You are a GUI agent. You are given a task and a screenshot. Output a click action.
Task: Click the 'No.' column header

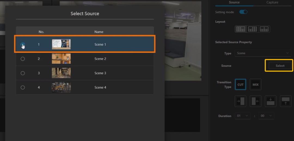tap(41, 32)
